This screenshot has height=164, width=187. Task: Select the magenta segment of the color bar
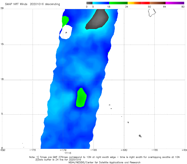(x=175, y=3)
